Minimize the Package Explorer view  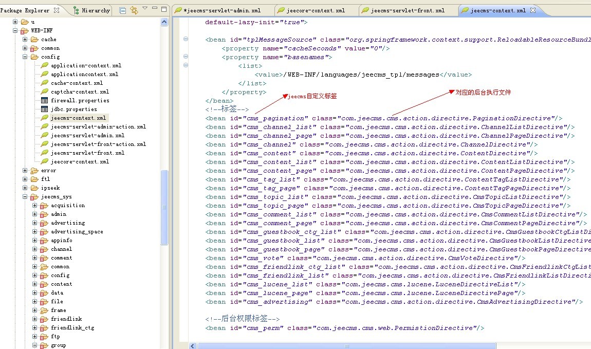point(155,8)
